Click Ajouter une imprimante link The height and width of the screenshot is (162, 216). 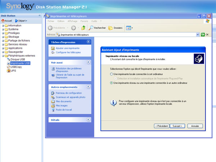[x=68, y=48]
